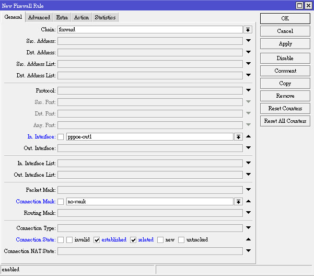
Task: Collapse the In. Interface field
Action: click(248, 136)
